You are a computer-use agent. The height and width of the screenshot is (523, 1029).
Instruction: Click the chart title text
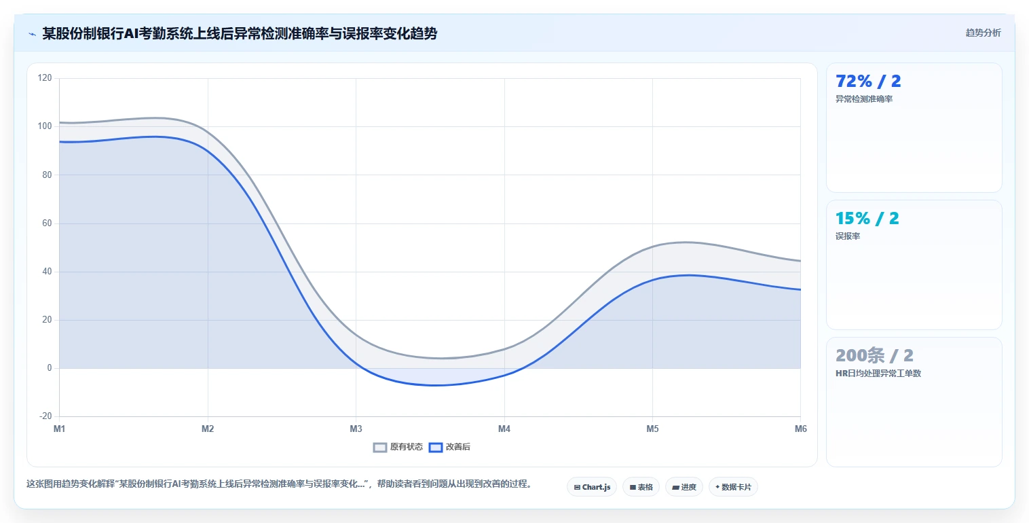(x=240, y=33)
